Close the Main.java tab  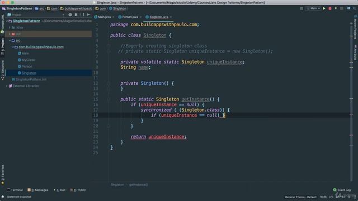coord(113,17)
